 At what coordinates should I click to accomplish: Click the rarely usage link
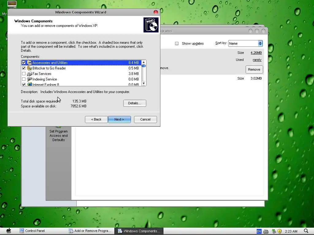(257, 60)
